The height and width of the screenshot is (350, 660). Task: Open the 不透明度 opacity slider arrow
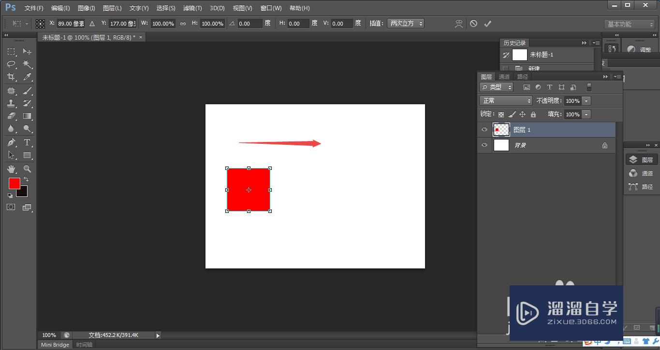[587, 101]
